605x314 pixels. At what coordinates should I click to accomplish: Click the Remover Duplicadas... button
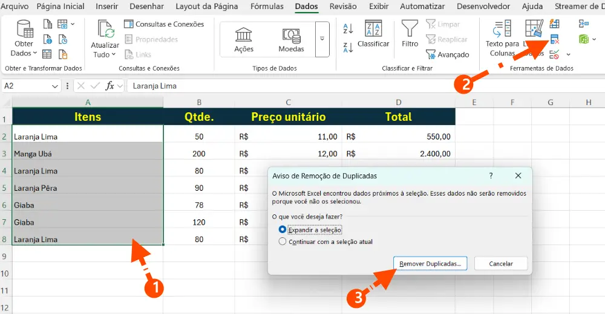430,263
